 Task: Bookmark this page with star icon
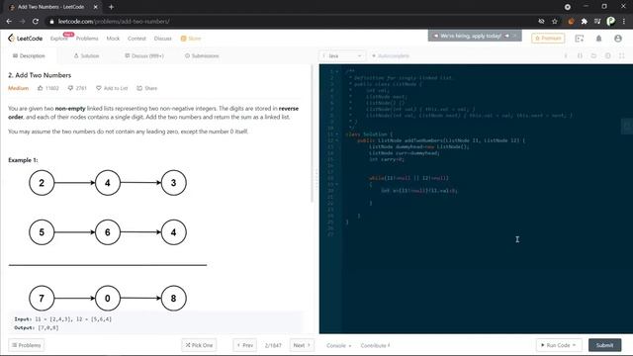click(x=555, y=21)
